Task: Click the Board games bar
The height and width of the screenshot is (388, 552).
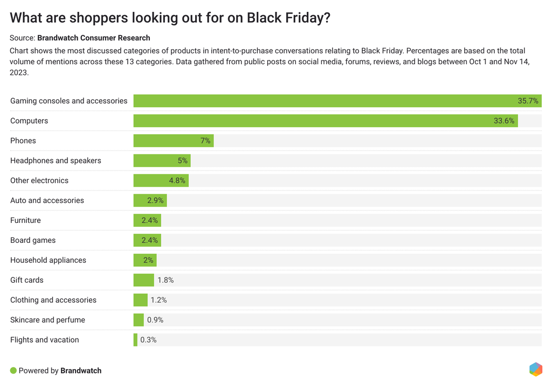Action: (x=147, y=241)
